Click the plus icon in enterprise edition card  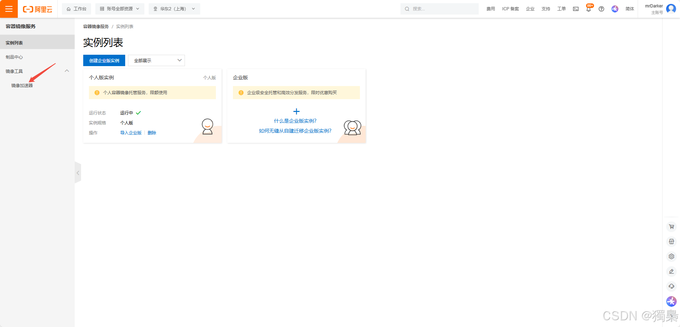pos(296,112)
